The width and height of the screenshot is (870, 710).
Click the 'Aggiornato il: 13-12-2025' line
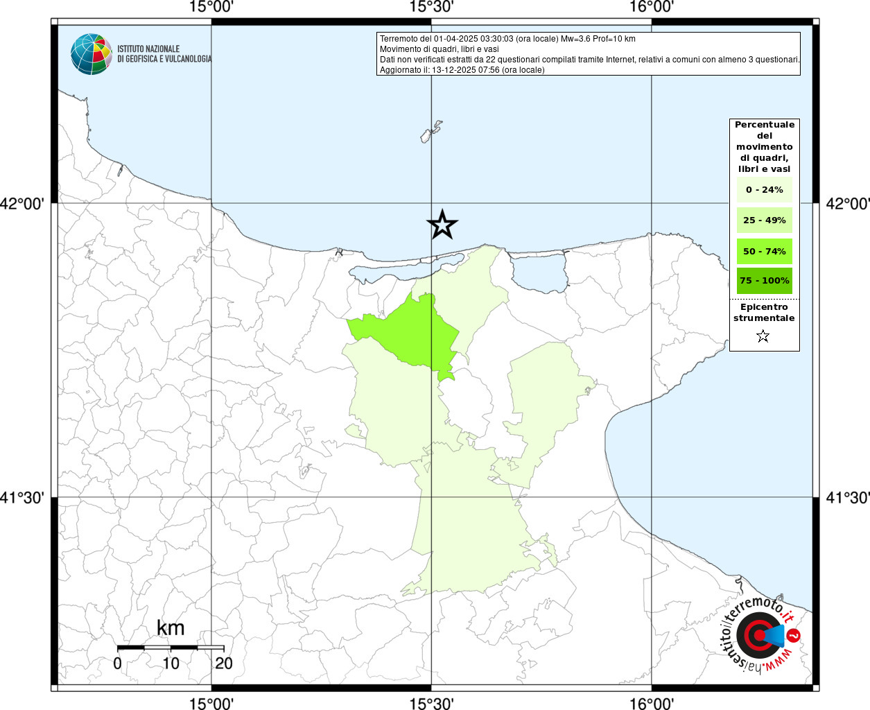tap(462, 70)
